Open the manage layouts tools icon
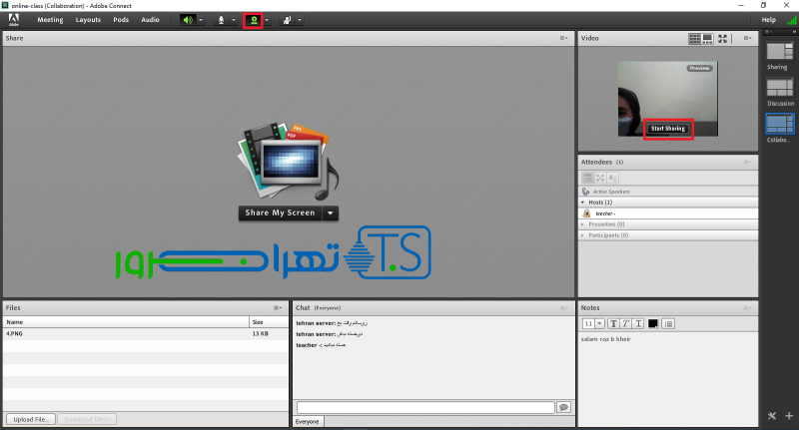 772,415
